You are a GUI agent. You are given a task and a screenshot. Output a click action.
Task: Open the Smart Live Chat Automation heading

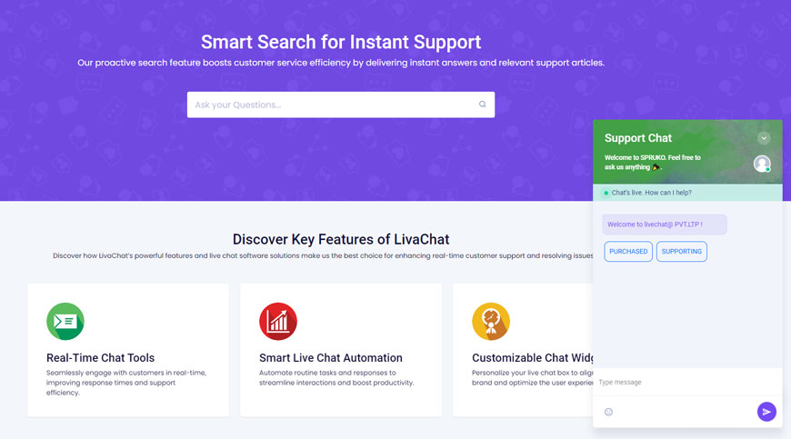click(x=331, y=358)
